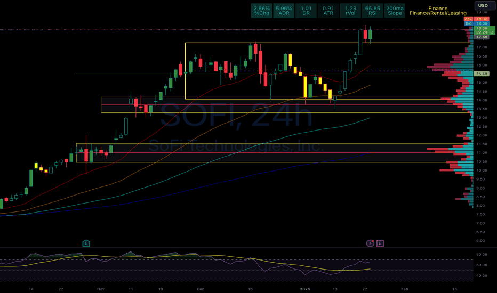Click the 200ma Slope stat cell
This screenshot has height=293, width=497.
coord(395,11)
